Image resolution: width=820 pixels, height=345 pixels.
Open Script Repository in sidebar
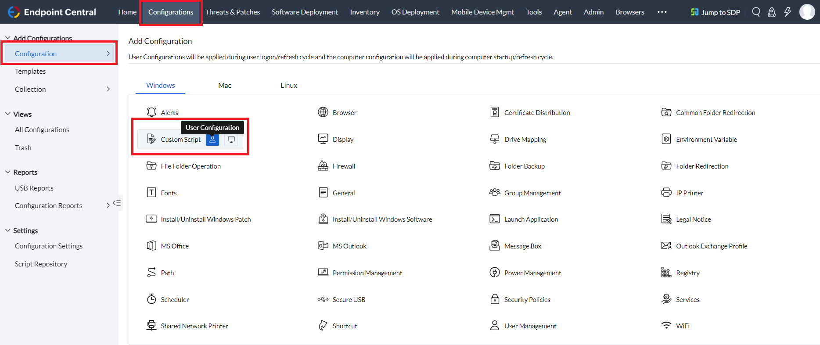coord(41,264)
